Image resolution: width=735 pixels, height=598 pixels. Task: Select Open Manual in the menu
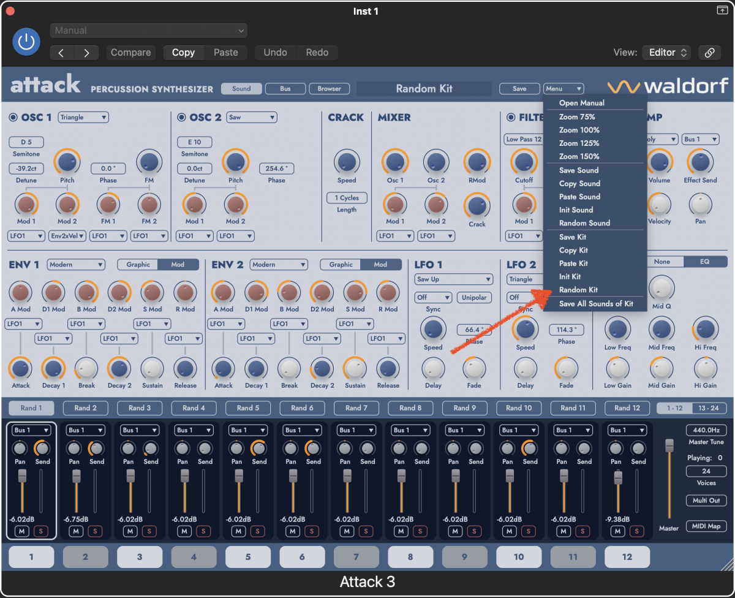pos(581,103)
